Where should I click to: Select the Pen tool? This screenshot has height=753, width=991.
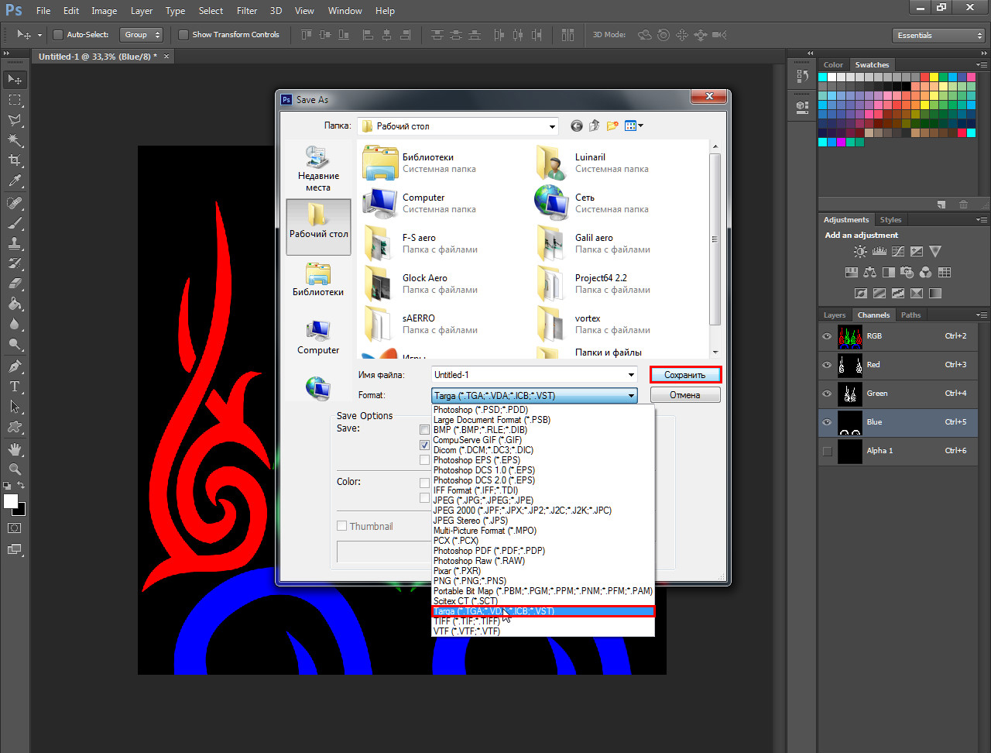click(x=15, y=366)
